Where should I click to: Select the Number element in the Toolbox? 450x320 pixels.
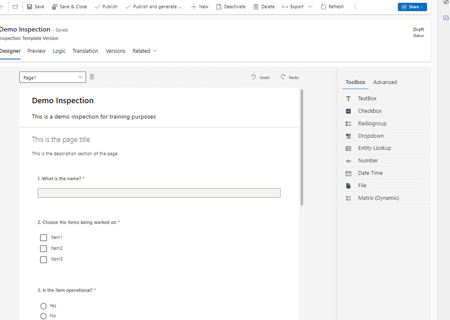[368, 160]
